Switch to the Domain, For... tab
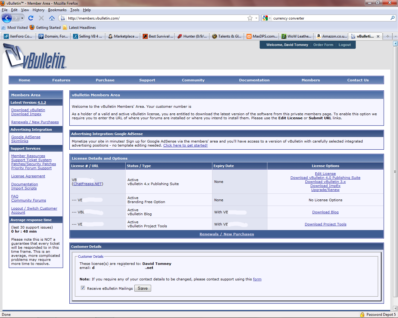Image resolution: width=398 pixels, height=318 pixels. (53, 36)
